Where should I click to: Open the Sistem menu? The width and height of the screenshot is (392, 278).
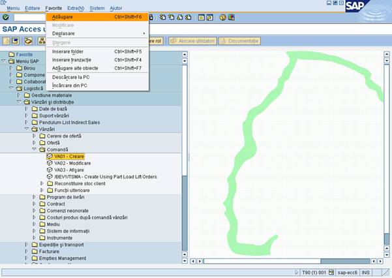[x=97, y=8]
